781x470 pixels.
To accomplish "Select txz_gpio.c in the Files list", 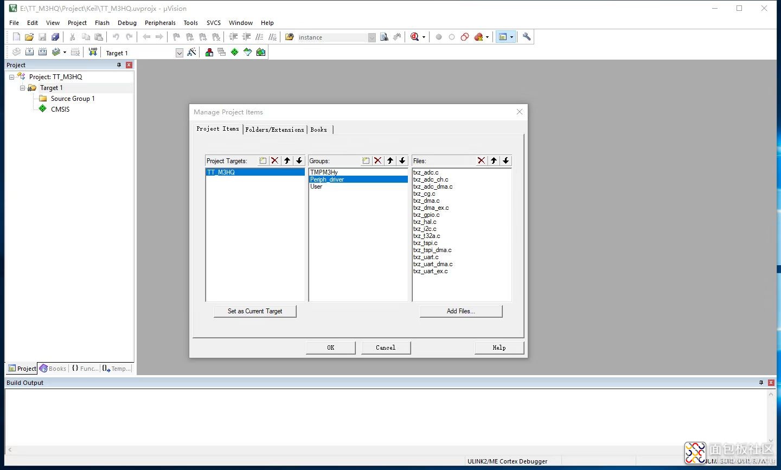I will [x=426, y=215].
